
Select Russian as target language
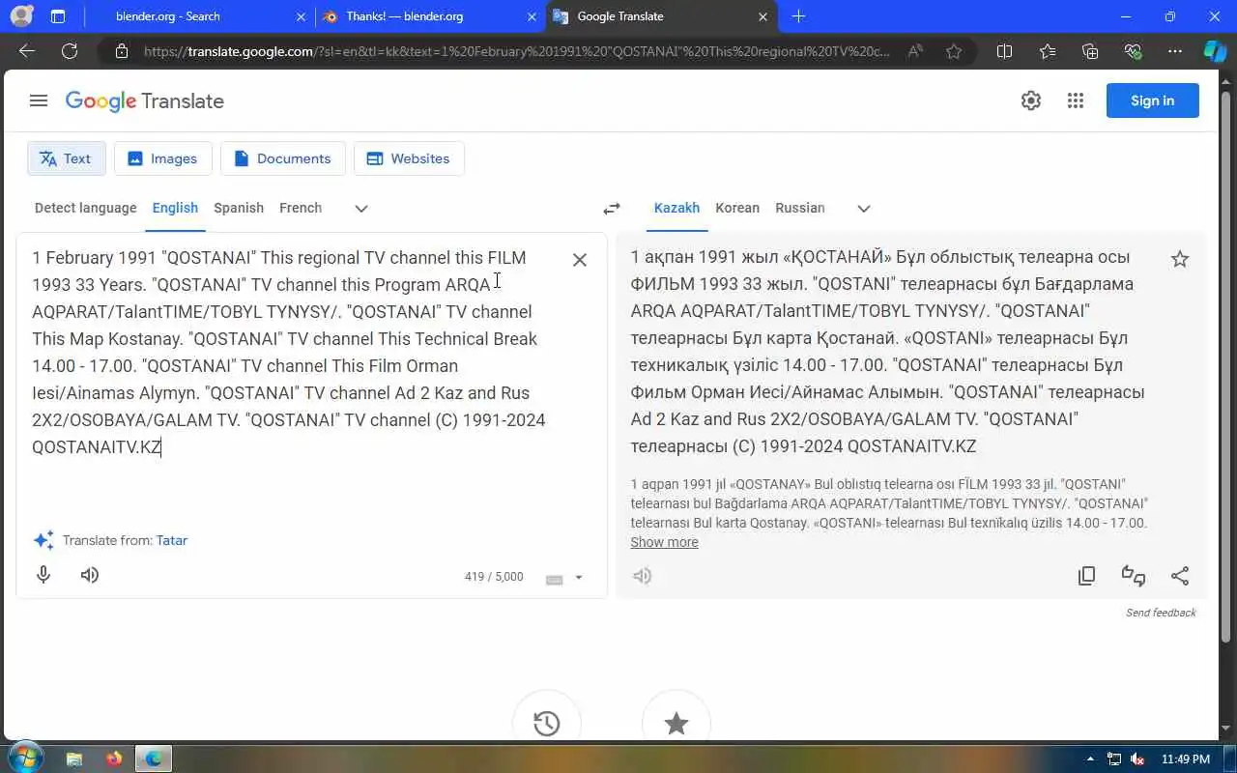click(800, 208)
